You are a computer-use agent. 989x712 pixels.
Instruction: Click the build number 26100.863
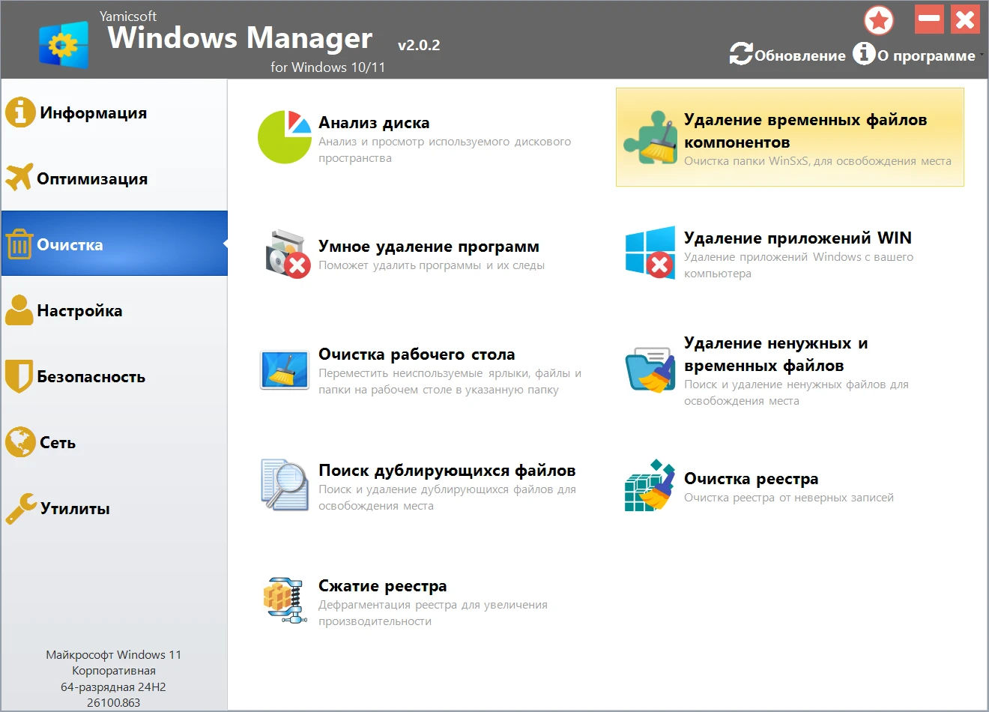click(x=114, y=703)
